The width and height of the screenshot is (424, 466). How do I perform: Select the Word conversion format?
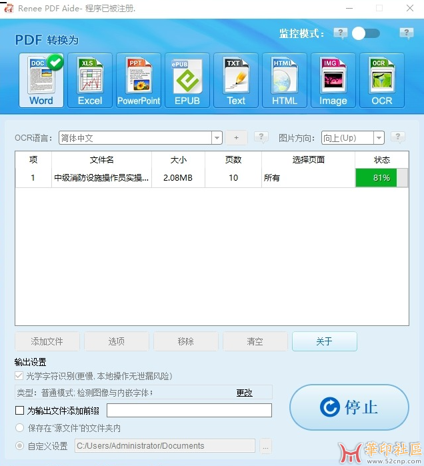(x=41, y=81)
